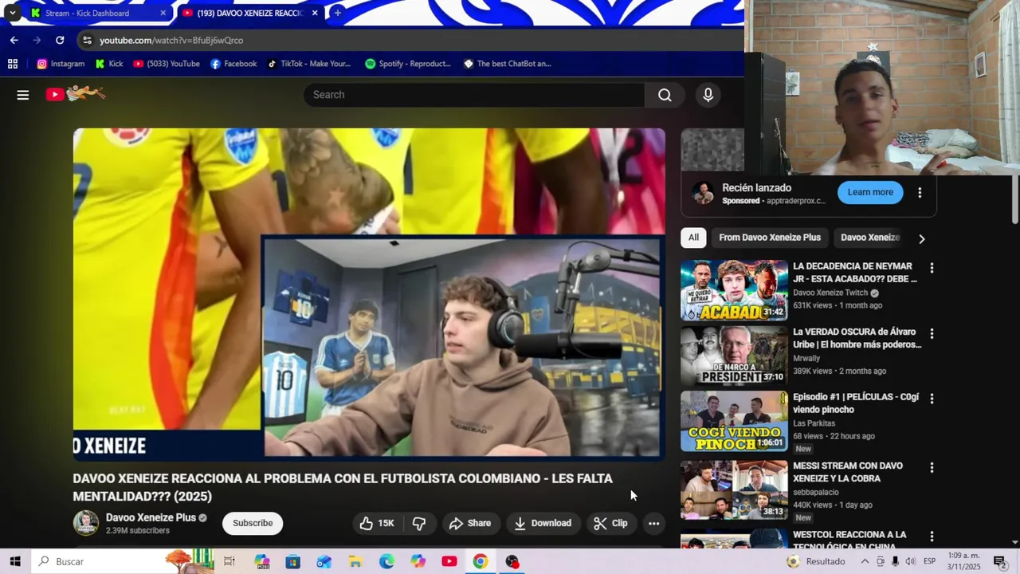The image size is (1020, 574).
Task: Go back using the browser back arrow
Action: point(14,40)
